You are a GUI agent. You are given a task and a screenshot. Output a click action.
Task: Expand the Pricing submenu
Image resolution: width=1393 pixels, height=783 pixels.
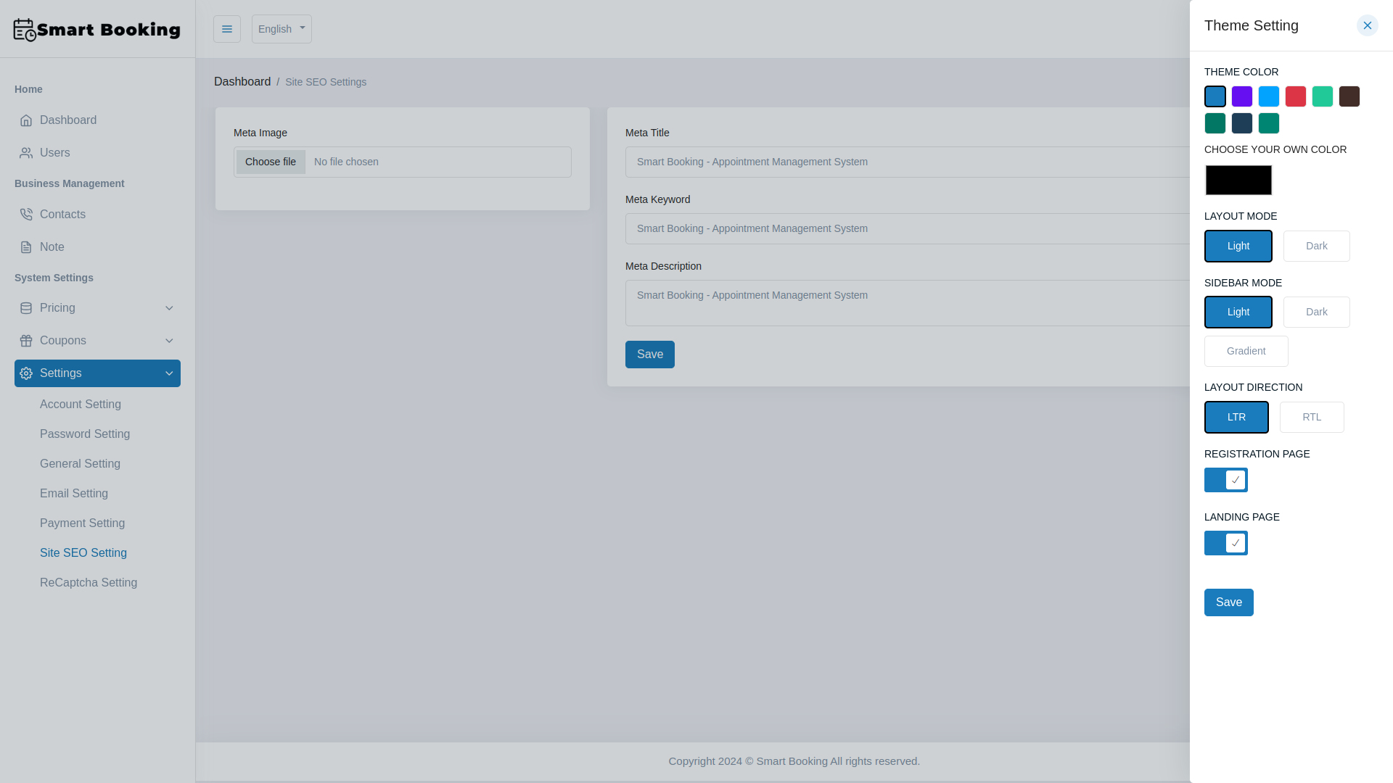(169, 307)
